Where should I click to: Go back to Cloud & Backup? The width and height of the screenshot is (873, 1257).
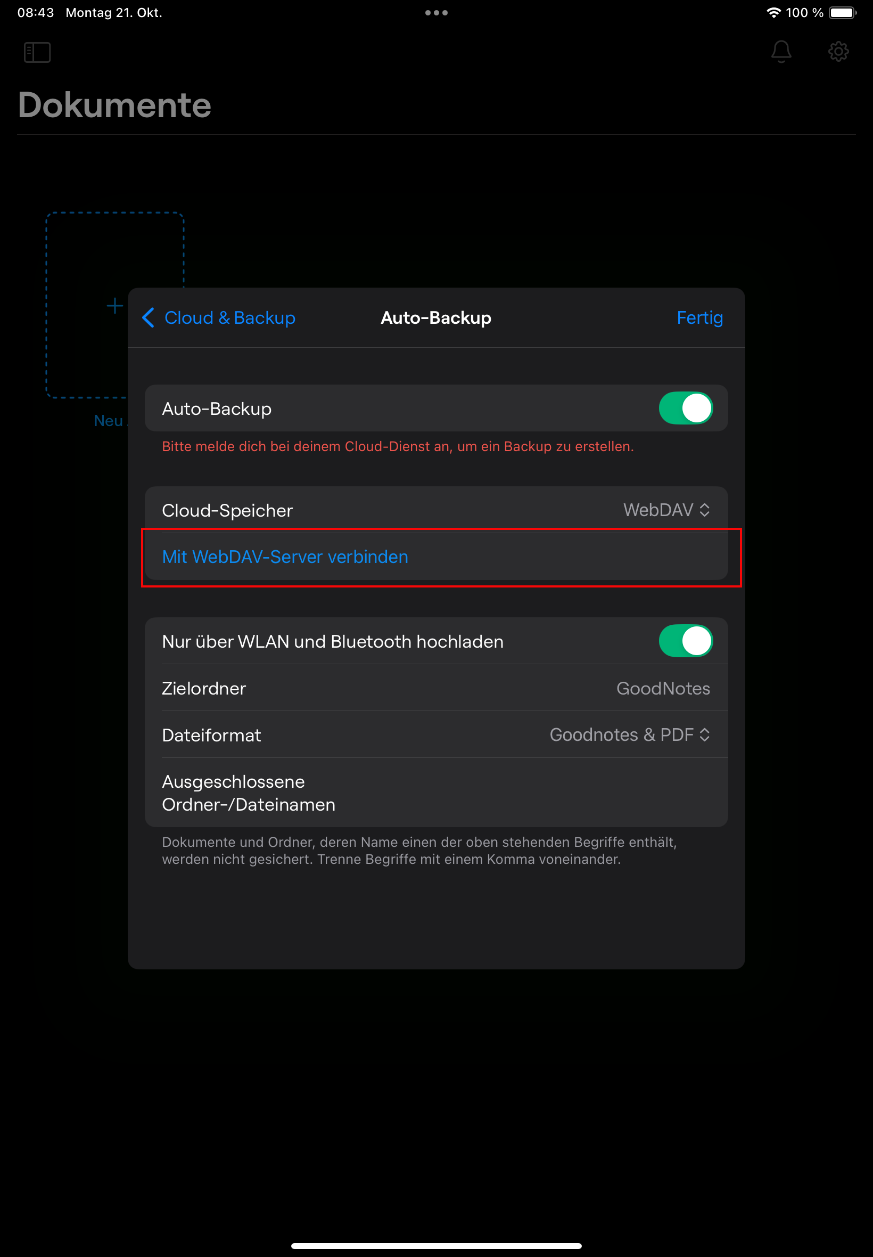click(x=229, y=317)
